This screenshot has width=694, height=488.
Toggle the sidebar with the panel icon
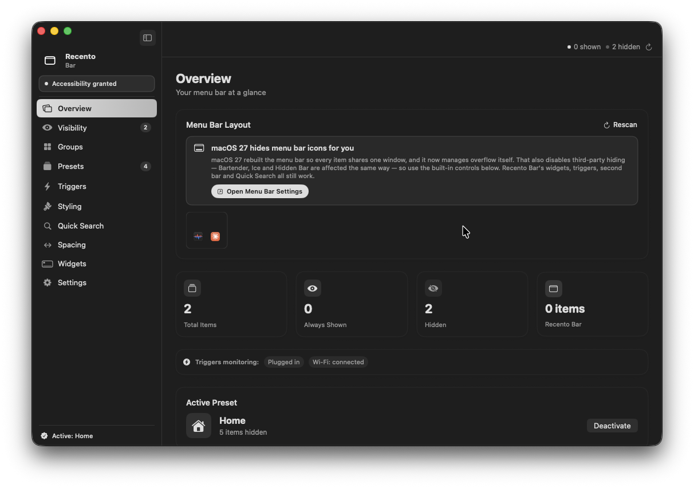147,38
